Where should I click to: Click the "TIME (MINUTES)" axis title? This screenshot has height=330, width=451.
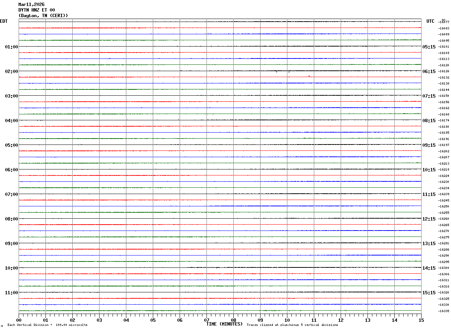tap(225, 324)
